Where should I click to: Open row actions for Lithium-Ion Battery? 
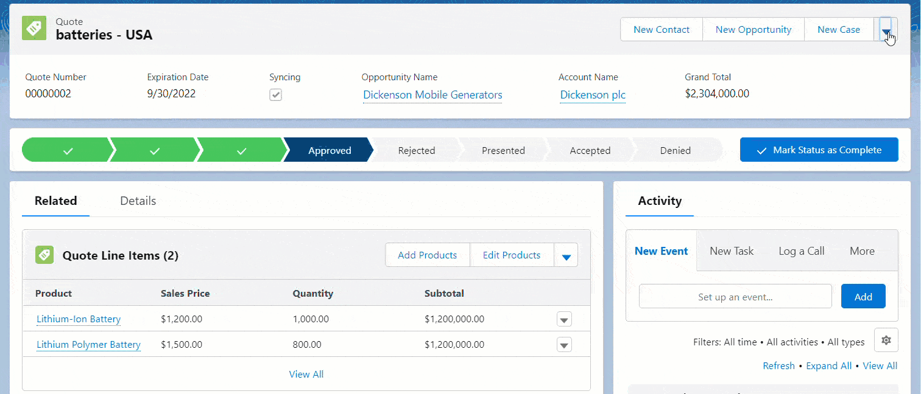pos(563,319)
